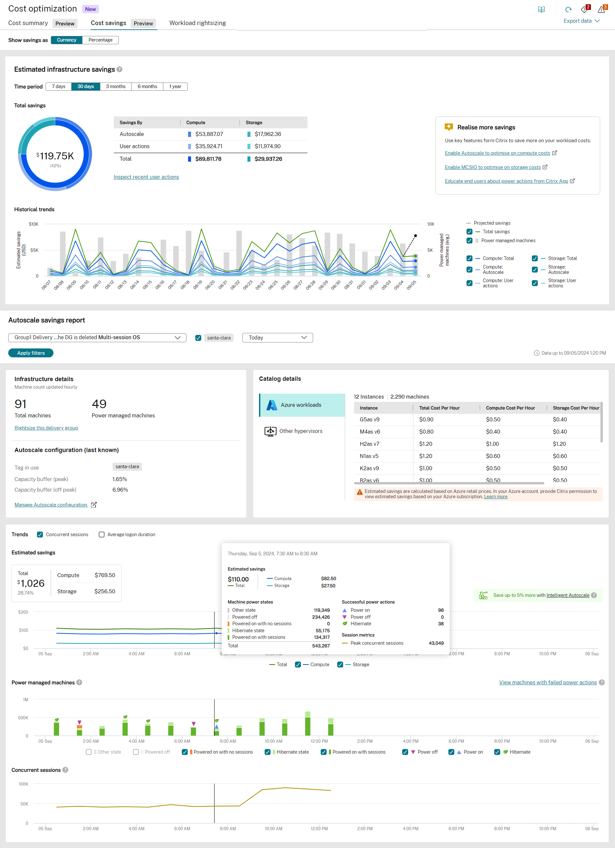Click the Apply filters button

(x=31, y=353)
